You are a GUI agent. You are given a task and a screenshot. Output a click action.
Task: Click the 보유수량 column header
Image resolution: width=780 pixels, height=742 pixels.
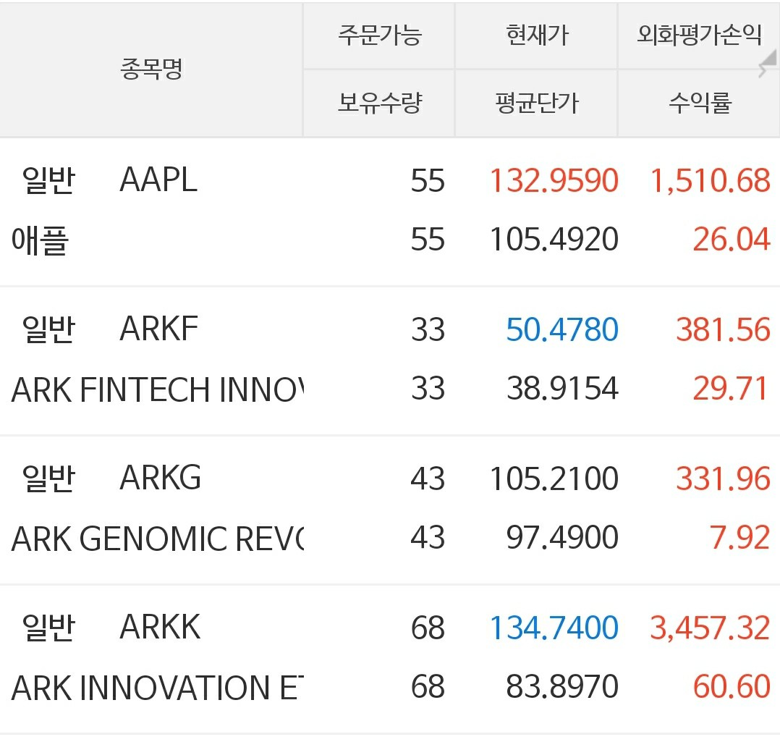[379, 104]
